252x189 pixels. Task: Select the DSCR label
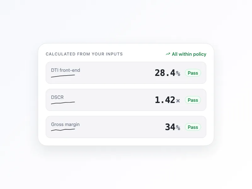point(57,97)
